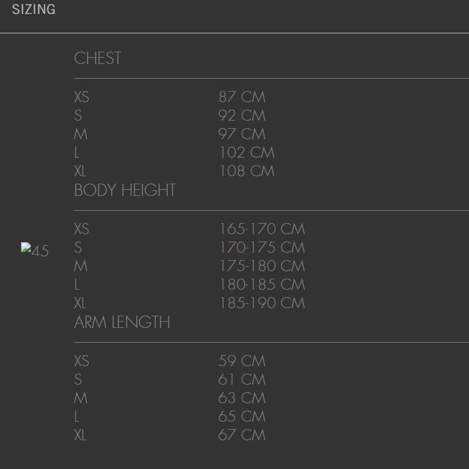The image size is (469, 469).
Task: Select the chest XS size label
Action: (x=82, y=97)
